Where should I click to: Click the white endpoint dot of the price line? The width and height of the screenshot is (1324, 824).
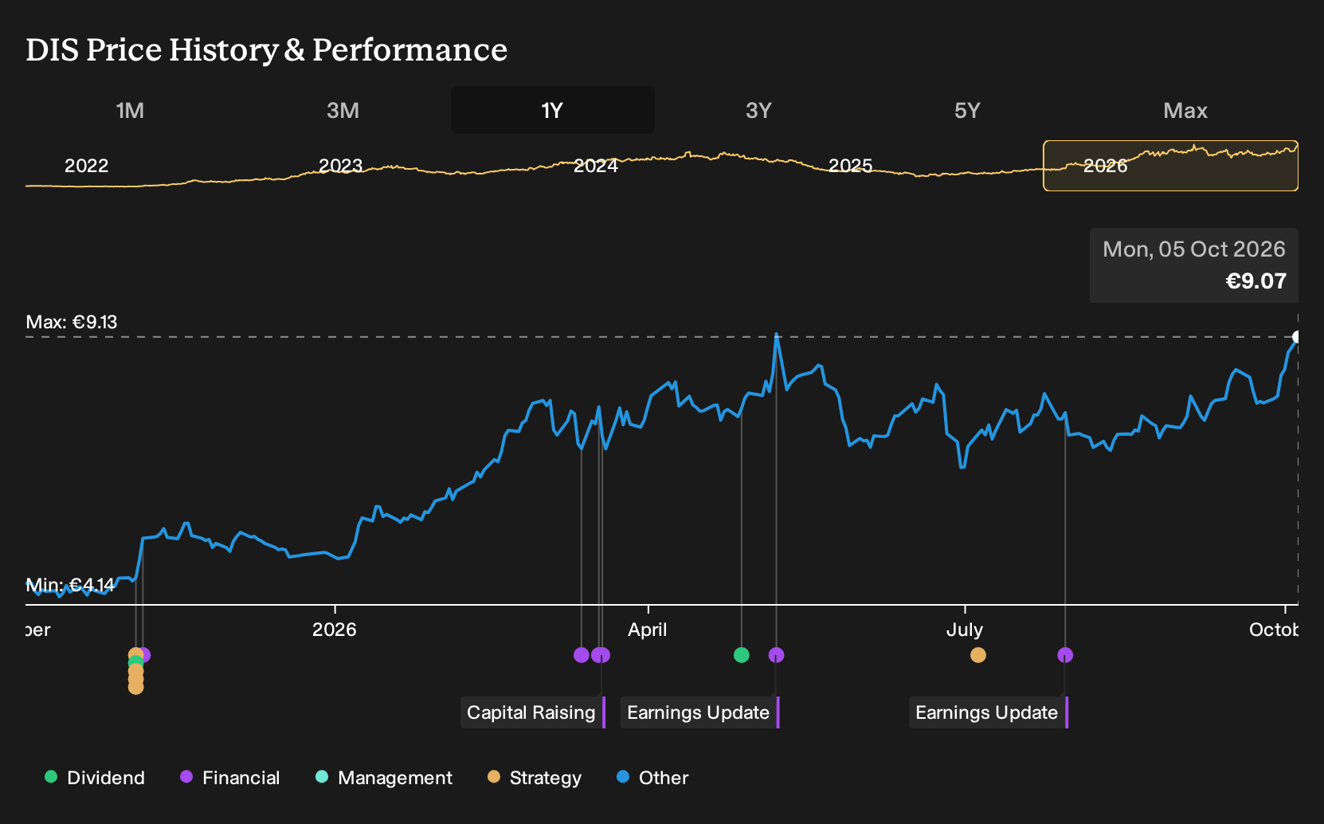tap(1297, 337)
